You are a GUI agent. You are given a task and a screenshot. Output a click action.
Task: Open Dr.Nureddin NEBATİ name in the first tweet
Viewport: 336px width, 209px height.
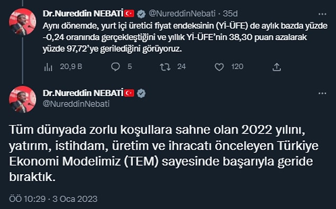(83, 14)
